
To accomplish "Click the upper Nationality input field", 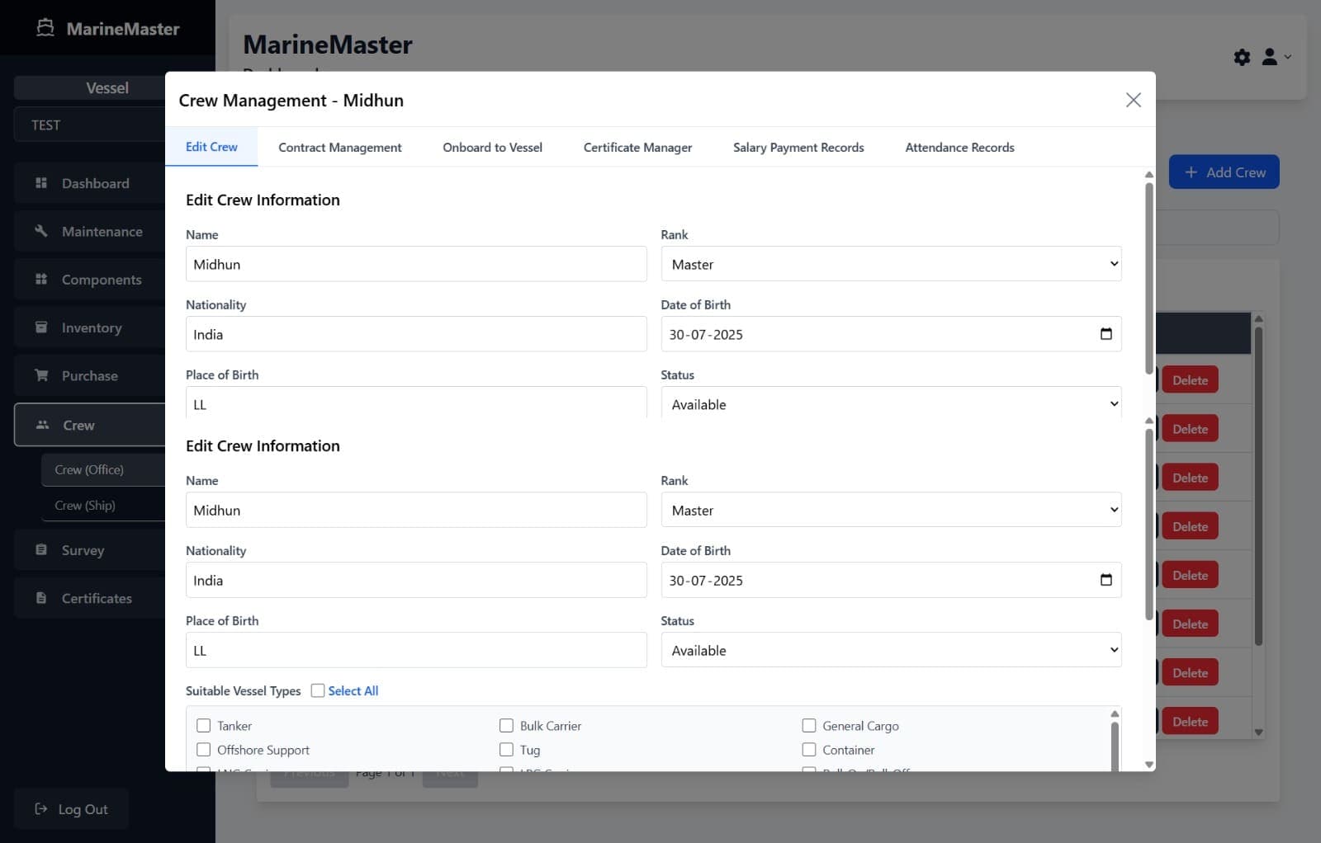I will click(416, 334).
